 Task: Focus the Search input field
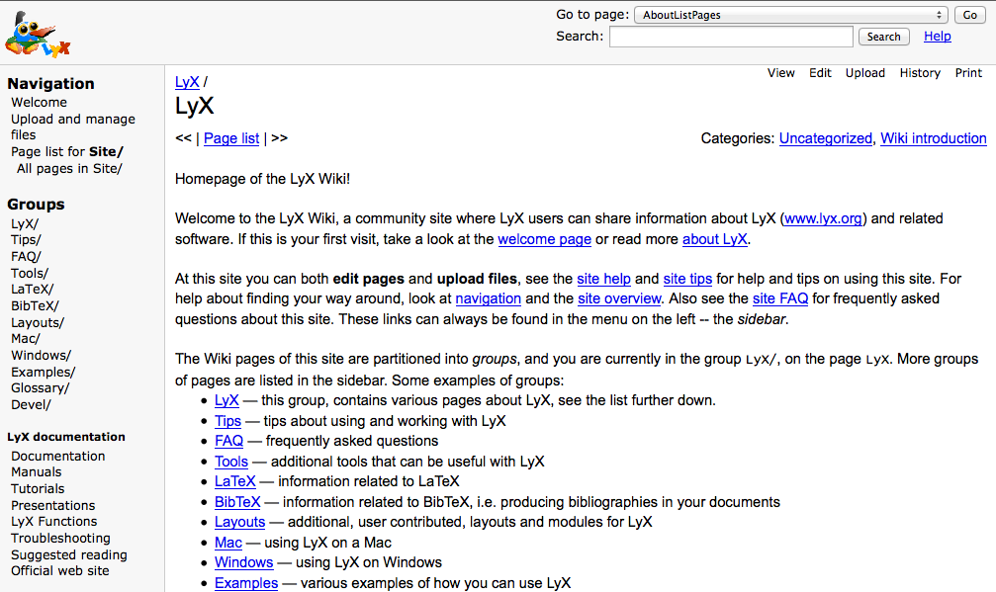tap(731, 37)
